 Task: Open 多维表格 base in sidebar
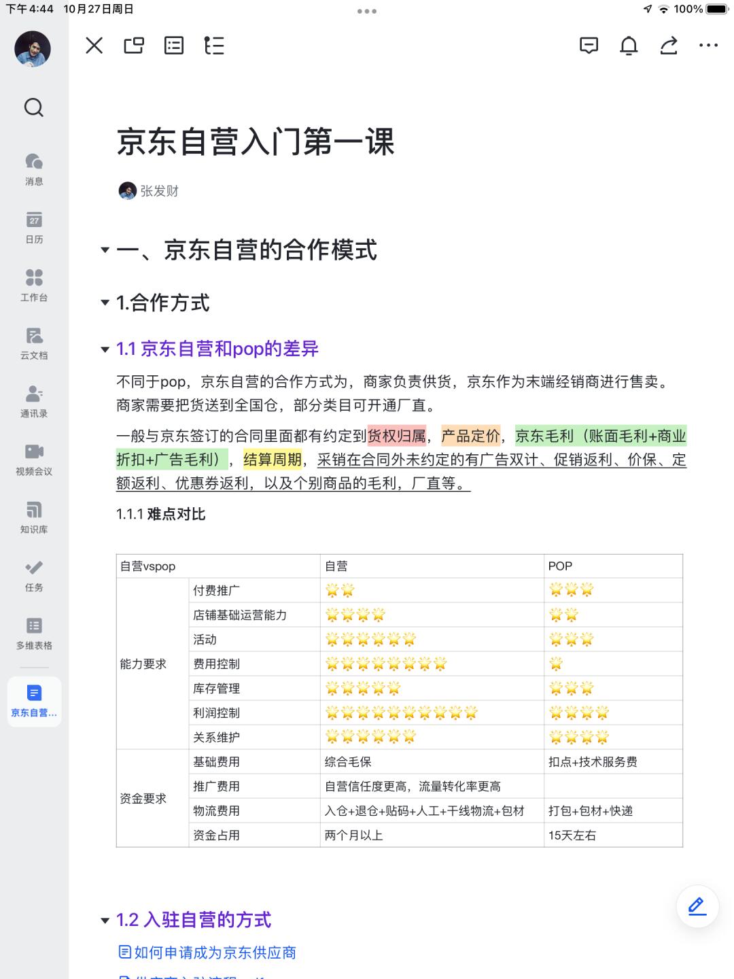[34, 633]
